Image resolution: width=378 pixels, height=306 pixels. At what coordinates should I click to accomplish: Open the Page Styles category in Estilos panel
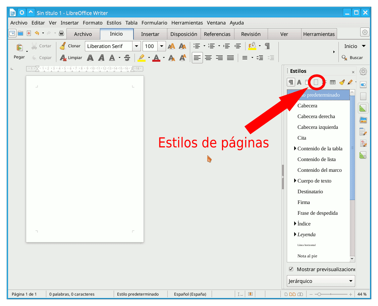pyautogui.click(x=316, y=82)
